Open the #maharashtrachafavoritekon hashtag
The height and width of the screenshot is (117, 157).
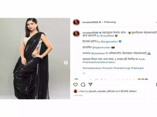click(x=99, y=62)
